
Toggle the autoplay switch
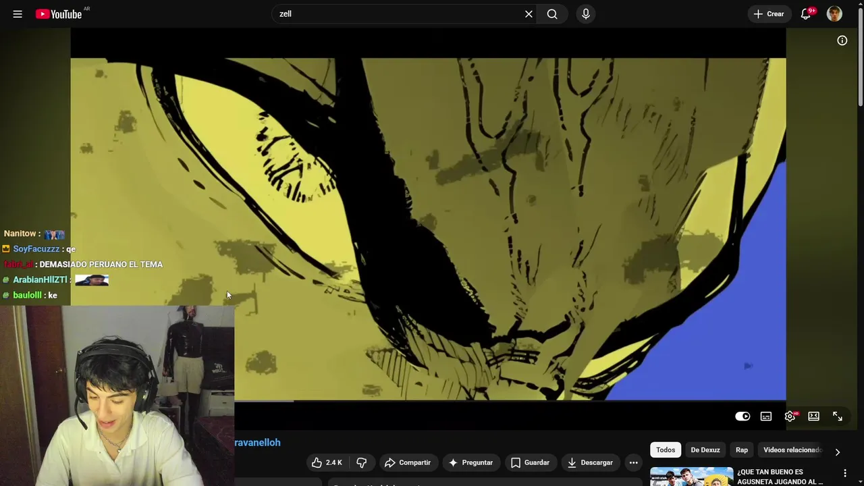coord(742,416)
